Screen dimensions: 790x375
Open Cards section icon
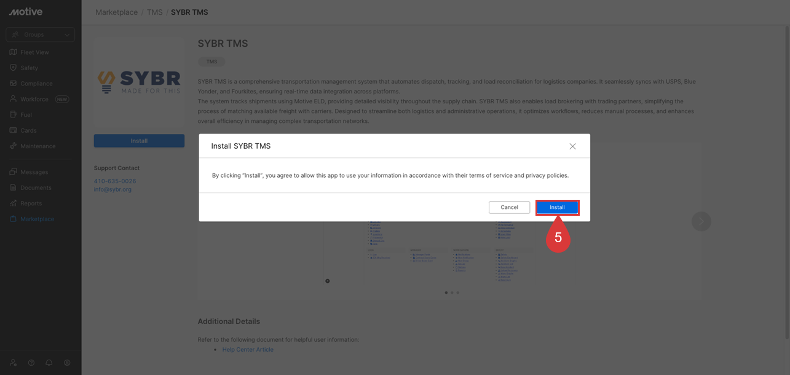[14, 130]
